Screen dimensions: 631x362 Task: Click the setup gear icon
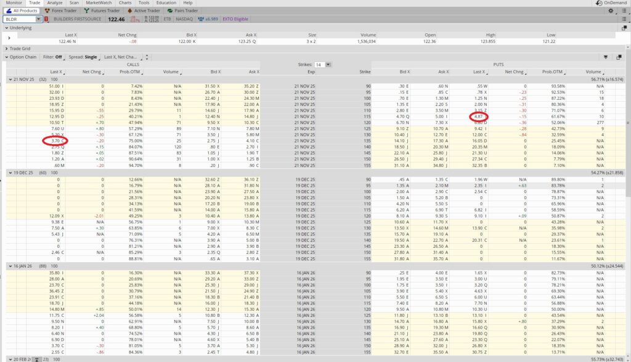[611, 11]
